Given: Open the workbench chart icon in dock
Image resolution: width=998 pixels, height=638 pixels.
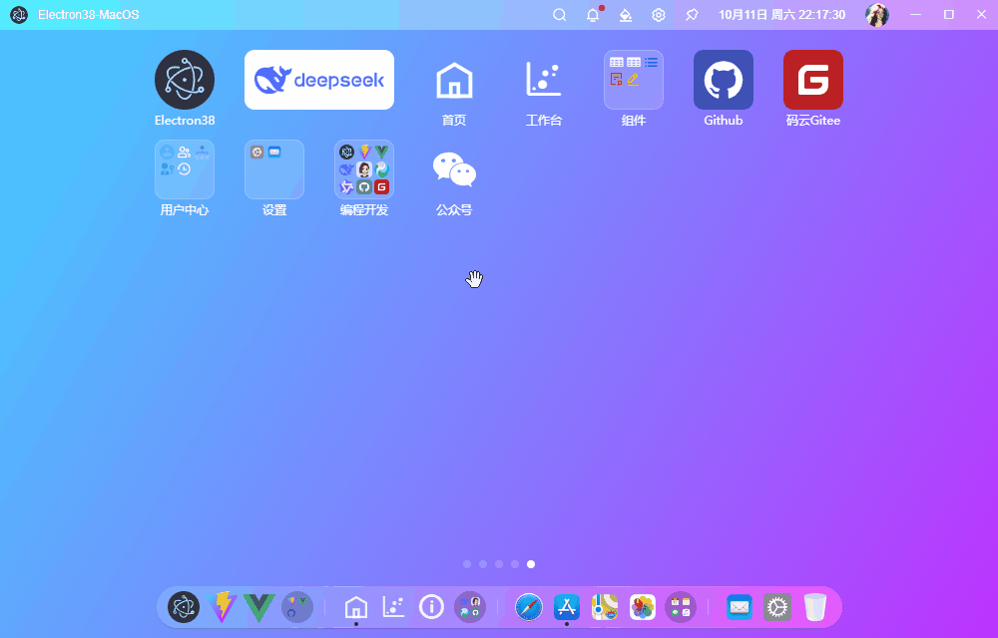Looking at the screenshot, I should (393, 607).
